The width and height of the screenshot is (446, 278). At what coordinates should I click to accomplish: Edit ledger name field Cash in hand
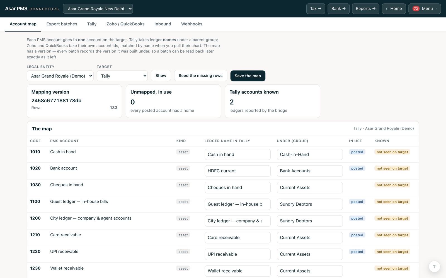[x=237, y=155]
